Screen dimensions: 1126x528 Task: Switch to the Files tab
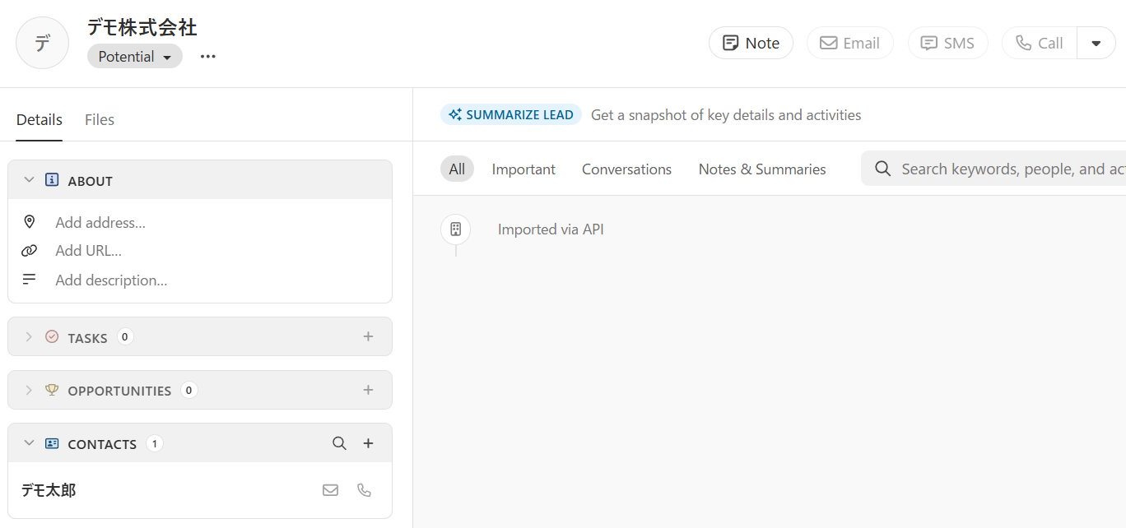[100, 120]
